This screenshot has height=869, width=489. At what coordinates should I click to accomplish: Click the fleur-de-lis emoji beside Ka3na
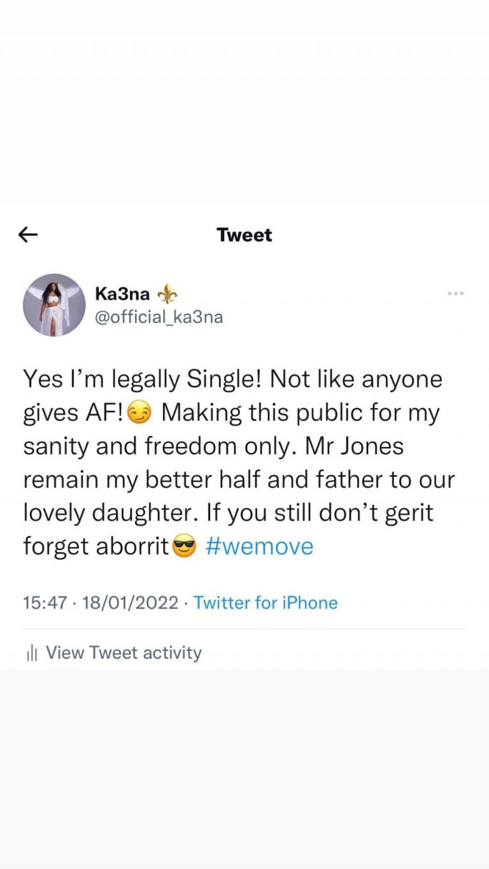[x=167, y=293]
